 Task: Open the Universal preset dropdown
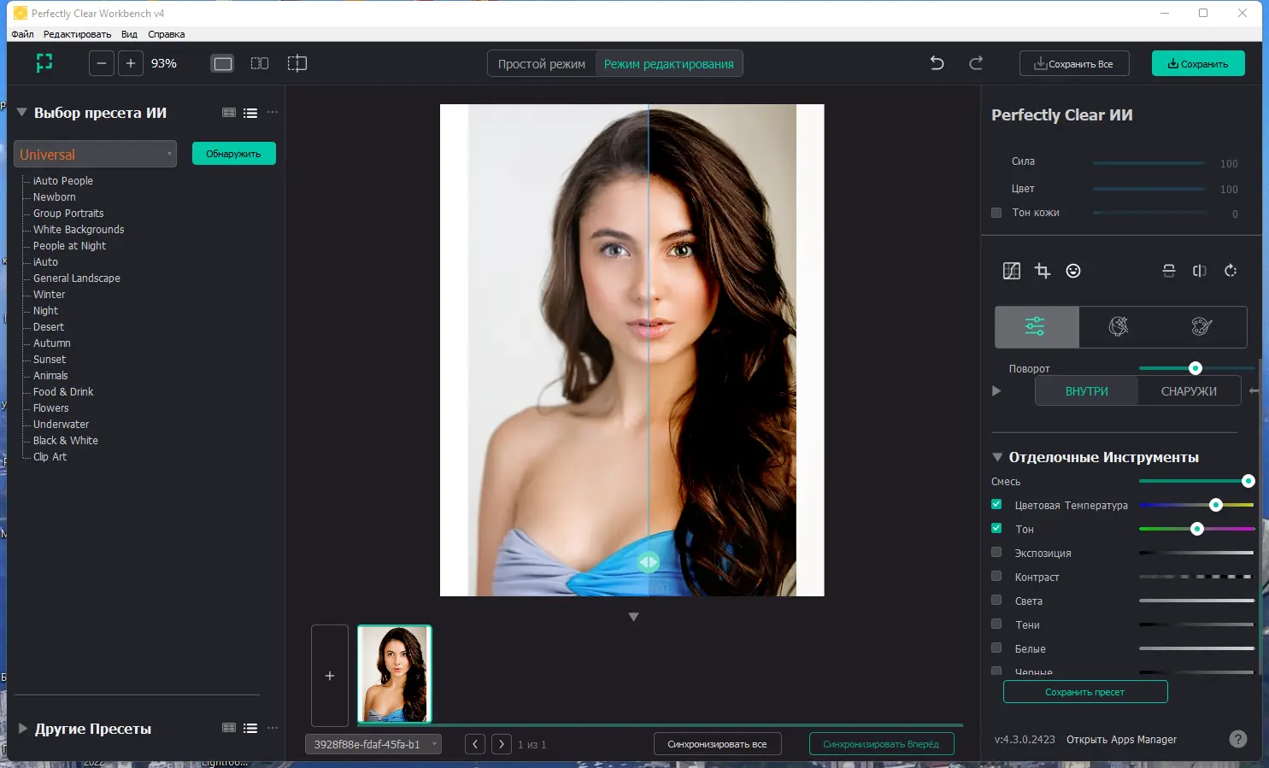(x=95, y=155)
